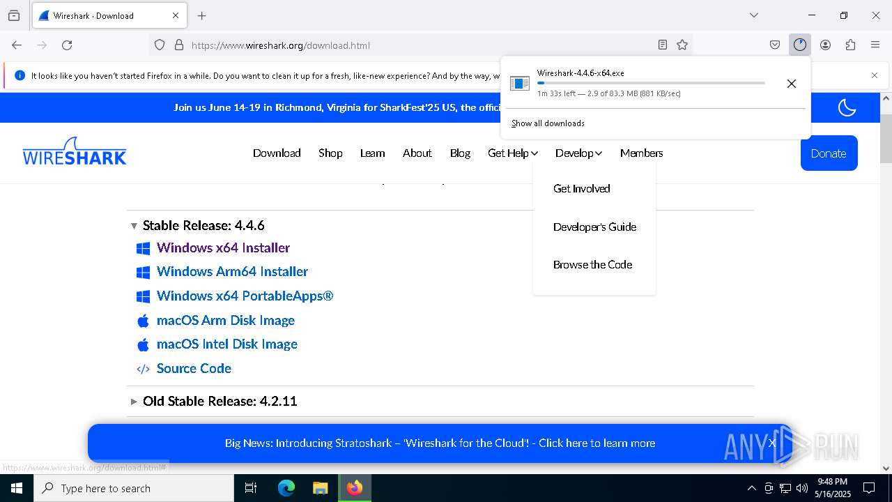Click the Stratoshark Big News banner
This screenshot has height=502, width=892.
tap(440, 443)
